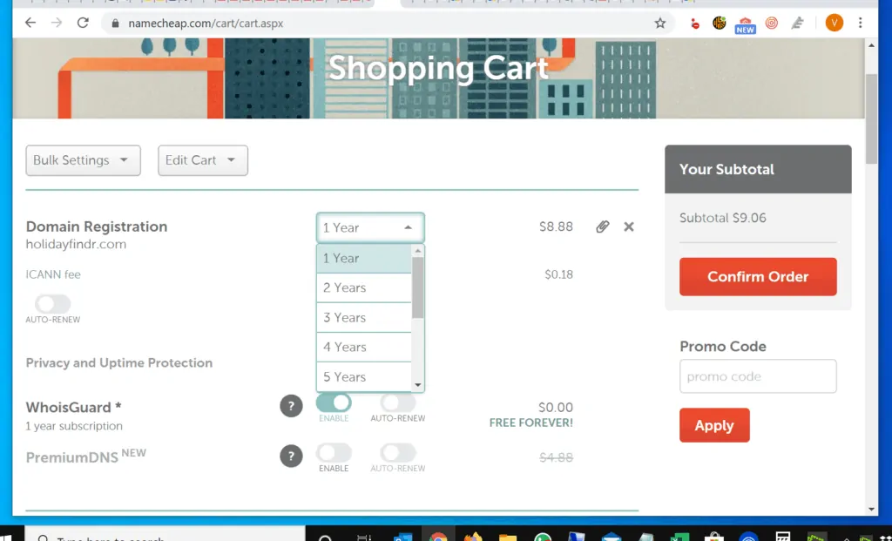The image size is (892, 541).
Task: Open the red target extension icon
Action: (772, 23)
